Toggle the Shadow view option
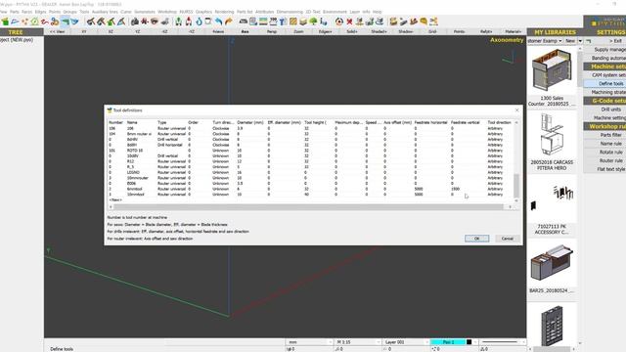Image resolution: width=626 pixels, height=352 pixels. click(405, 31)
